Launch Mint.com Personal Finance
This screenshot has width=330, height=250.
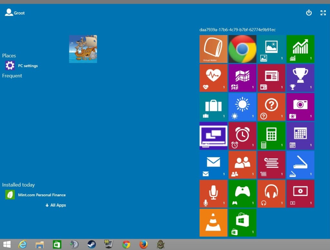pyautogui.click(x=42, y=195)
